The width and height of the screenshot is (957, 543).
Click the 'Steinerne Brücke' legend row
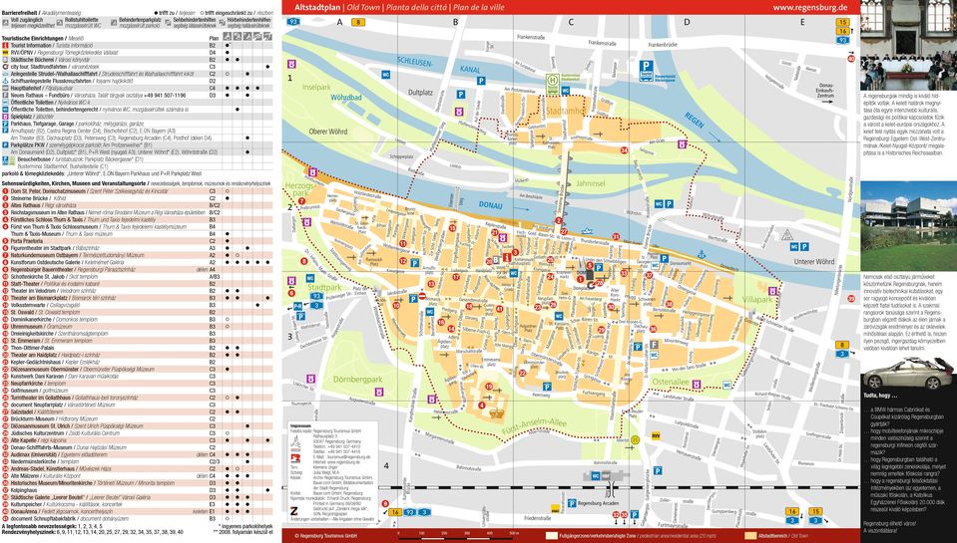click(x=137, y=198)
